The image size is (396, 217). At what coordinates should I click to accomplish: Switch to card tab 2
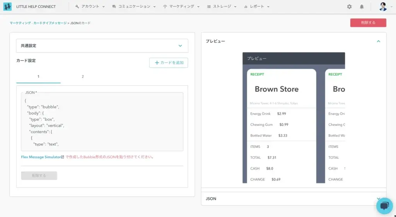click(x=83, y=77)
